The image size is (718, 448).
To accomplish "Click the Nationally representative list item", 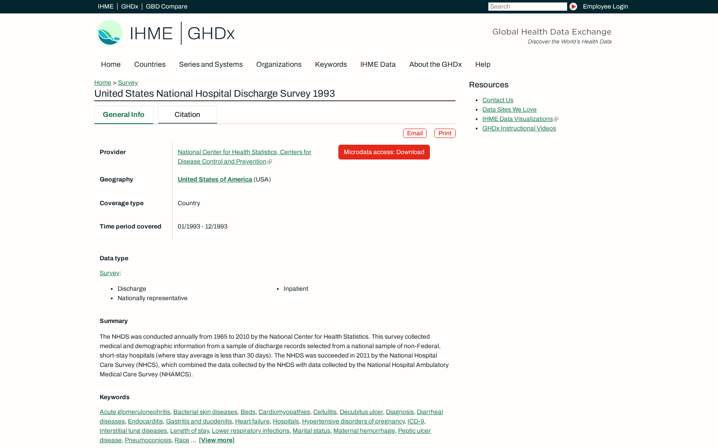I will click(153, 298).
